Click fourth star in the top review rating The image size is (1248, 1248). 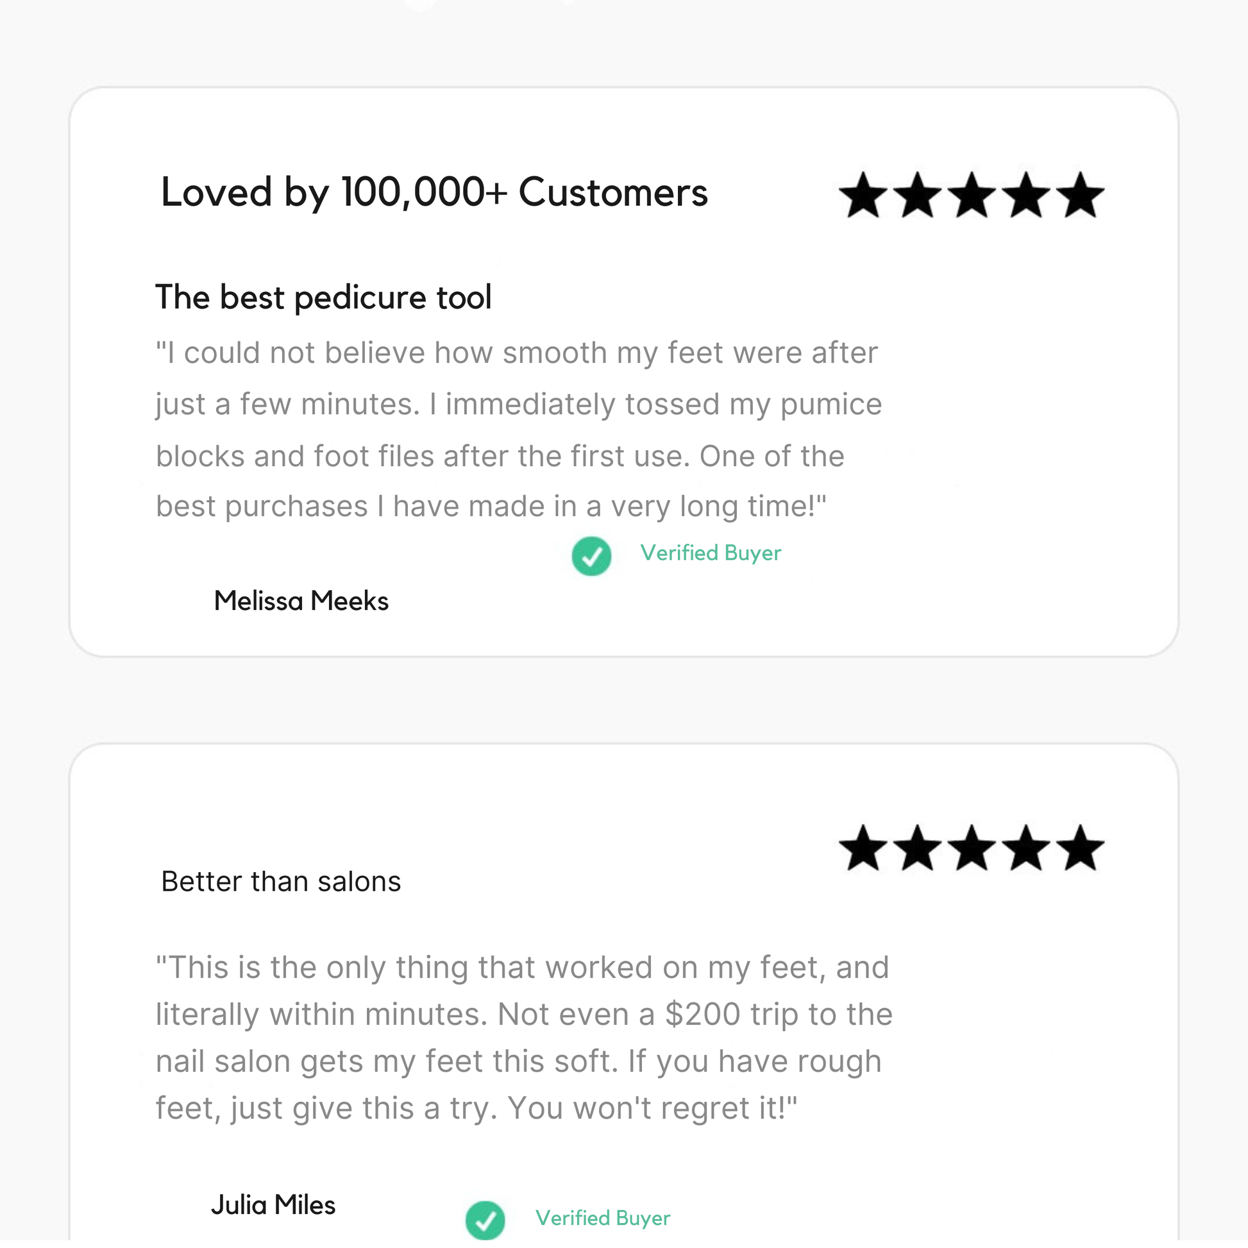click(x=1027, y=195)
